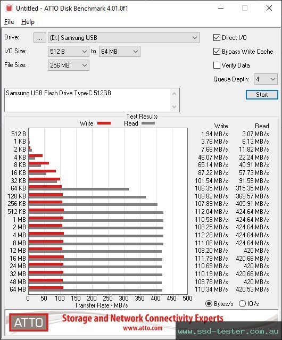Open the minimum I/O Size 512 B dropdown
Viewport: 282px width, 340px height.
(x=68, y=52)
